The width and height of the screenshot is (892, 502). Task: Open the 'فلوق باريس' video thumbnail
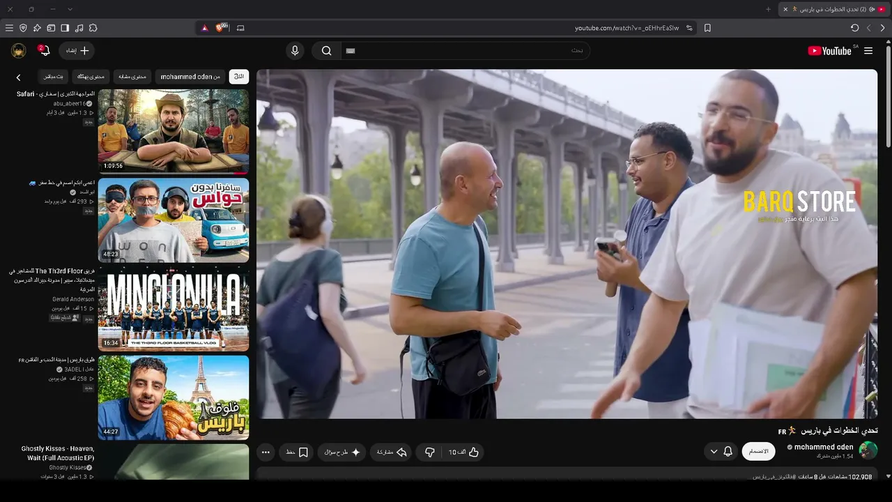click(x=174, y=397)
